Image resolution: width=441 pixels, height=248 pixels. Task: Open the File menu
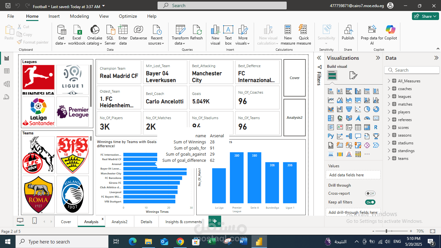[11, 16]
